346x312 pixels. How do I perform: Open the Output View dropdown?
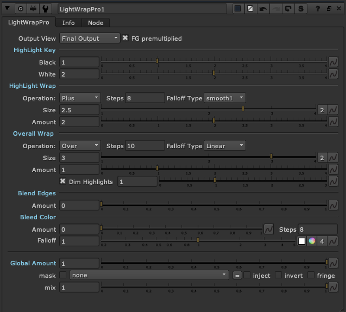coord(89,38)
